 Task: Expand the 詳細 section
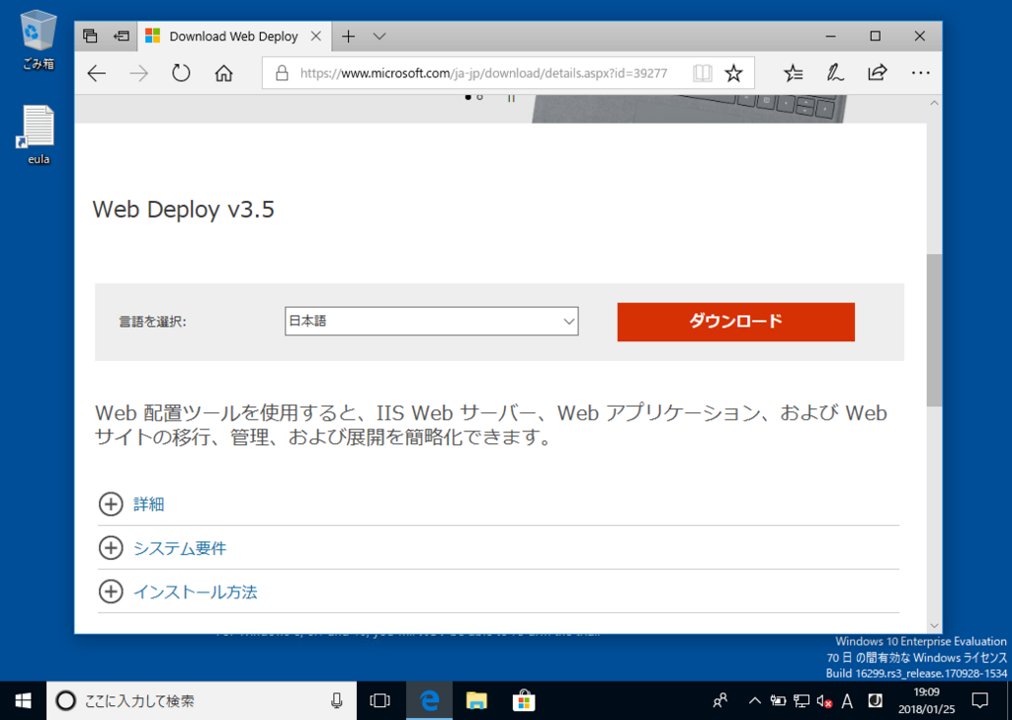tap(111, 503)
